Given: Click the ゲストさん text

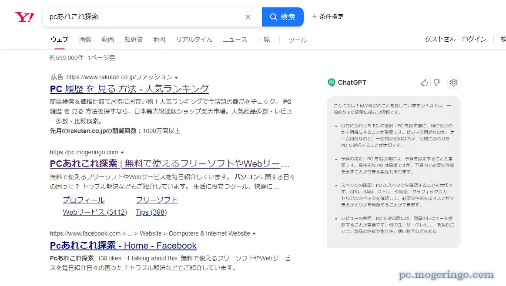Looking at the screenshot, I should coord(440,39).
